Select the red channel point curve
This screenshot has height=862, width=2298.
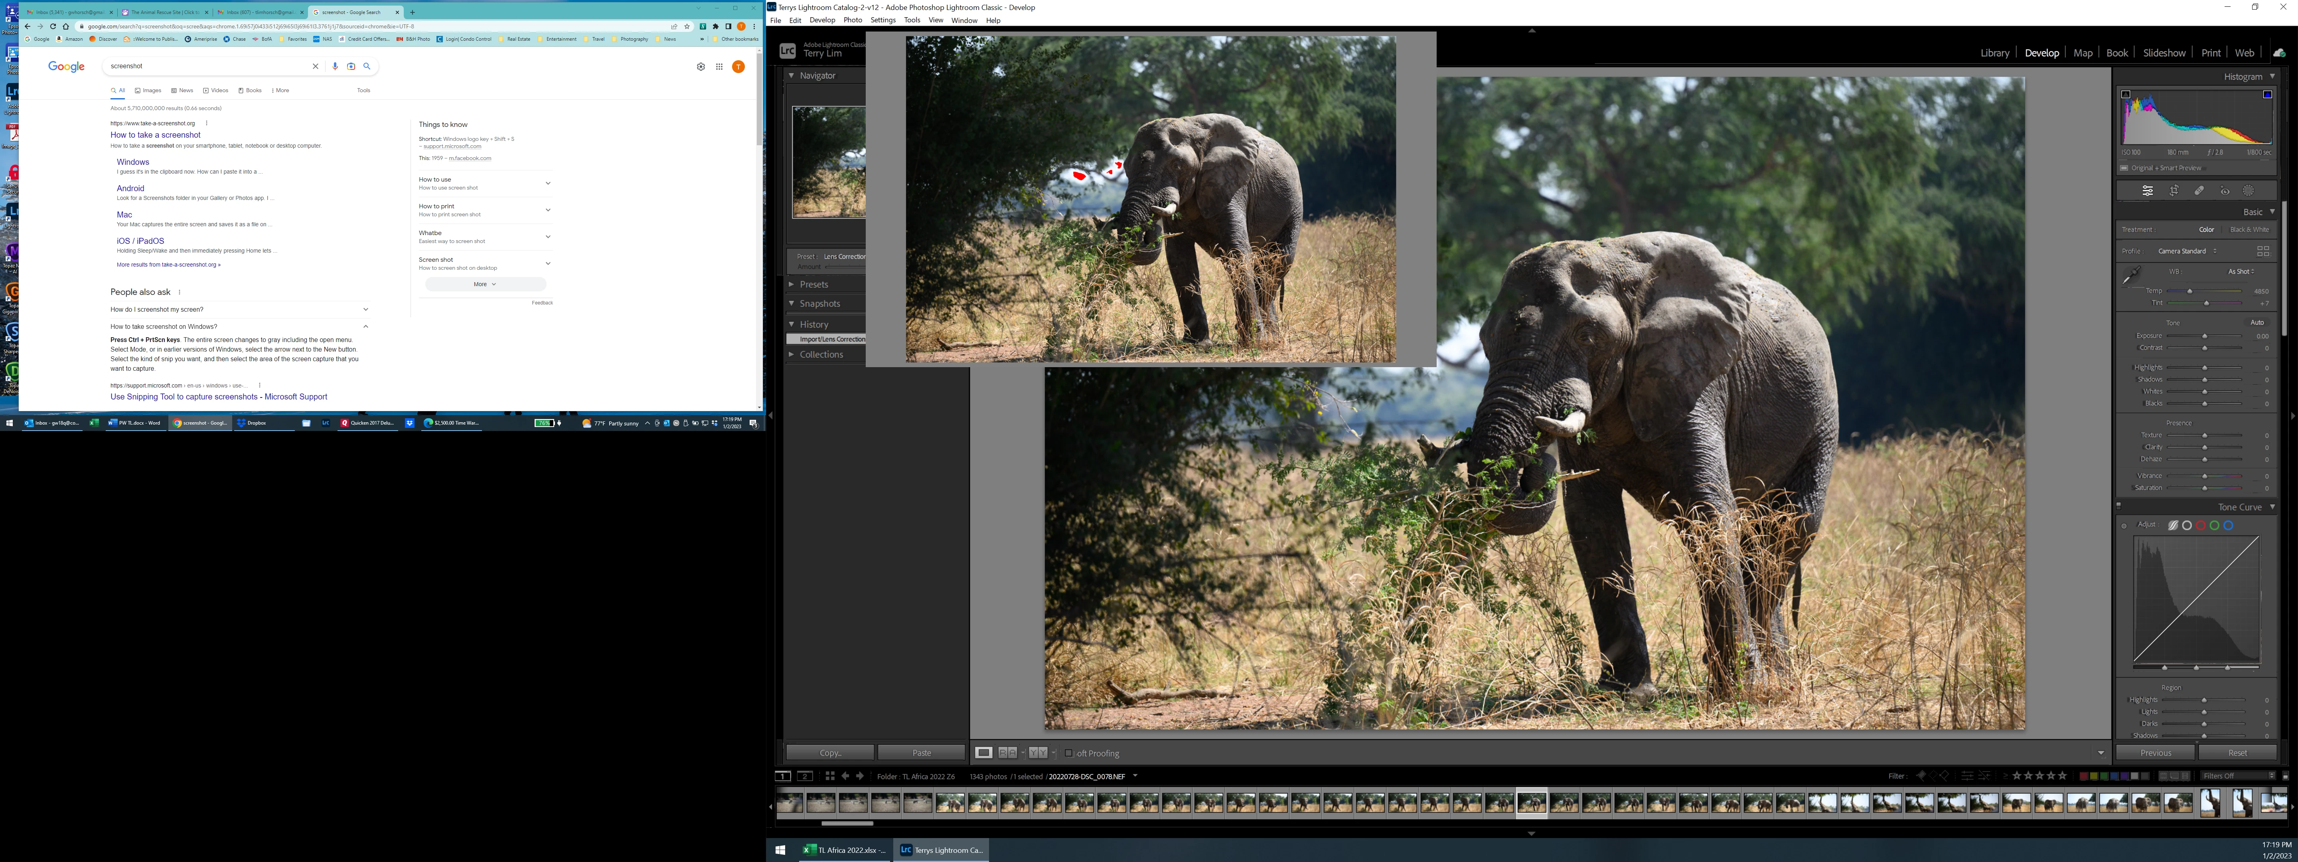pos(2201,526)
